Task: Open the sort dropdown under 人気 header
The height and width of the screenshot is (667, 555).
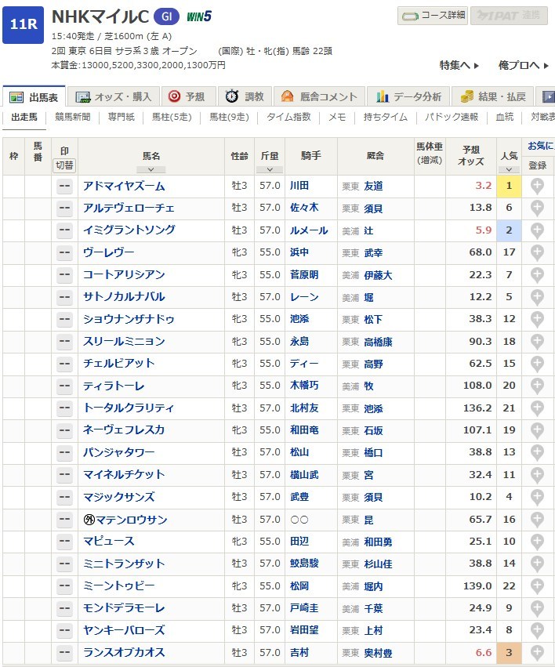Action: click(509, 169)
